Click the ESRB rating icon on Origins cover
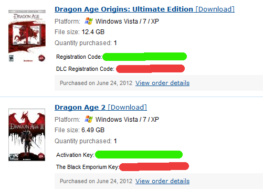 coord(11,58)
